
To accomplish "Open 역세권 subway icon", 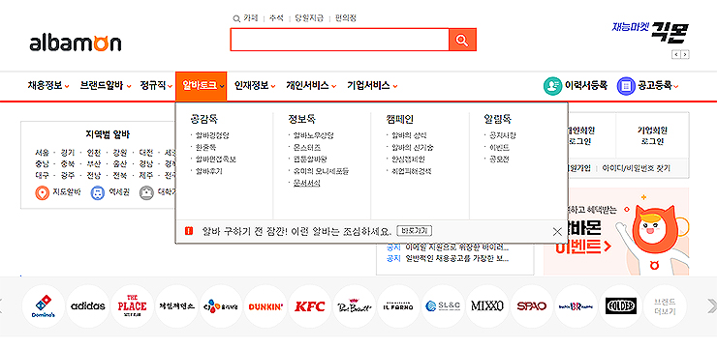I will coord(98,193).
